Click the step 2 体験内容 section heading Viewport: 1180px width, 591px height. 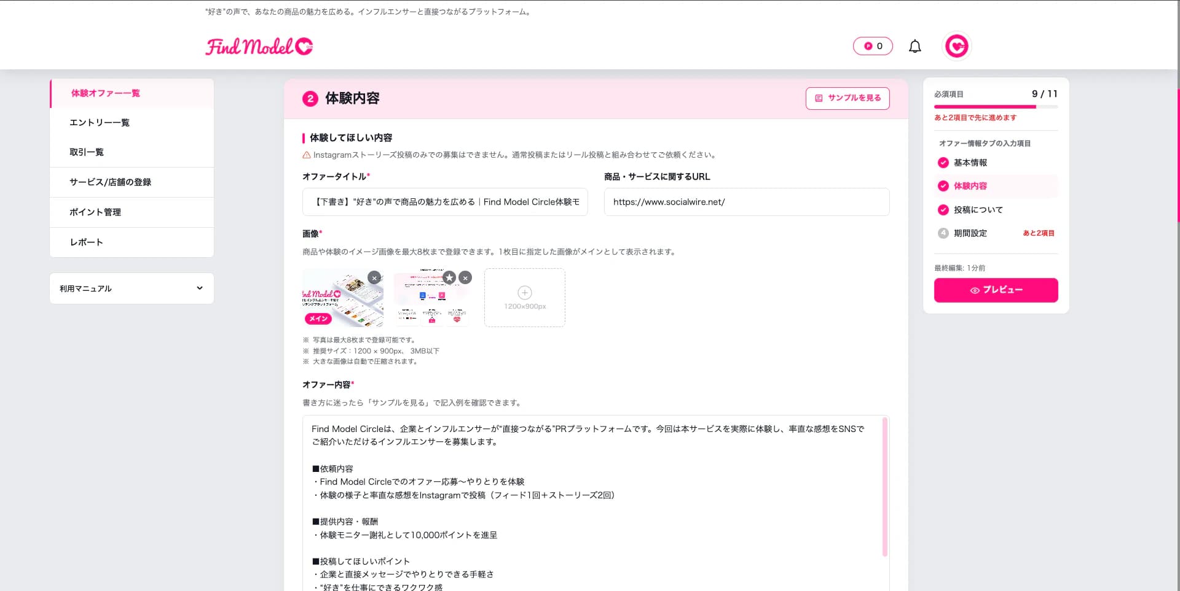point(341,98)
